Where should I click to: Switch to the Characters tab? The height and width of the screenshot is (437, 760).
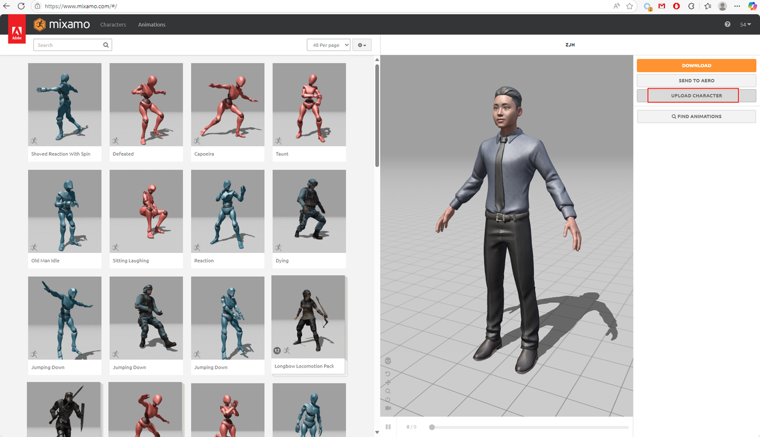(x=113, y=25)
